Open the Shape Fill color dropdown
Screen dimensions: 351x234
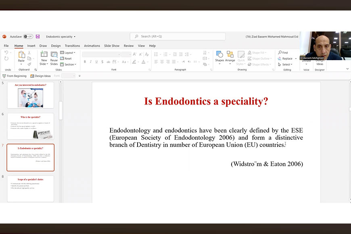(257, 52)
